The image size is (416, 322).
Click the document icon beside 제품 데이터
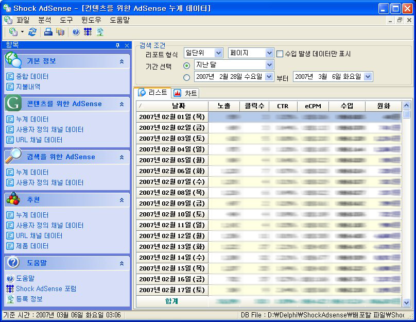click(x=10, y=246)
